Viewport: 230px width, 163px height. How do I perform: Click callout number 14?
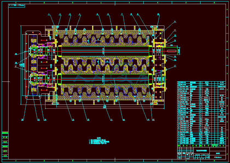pos(175,41)
